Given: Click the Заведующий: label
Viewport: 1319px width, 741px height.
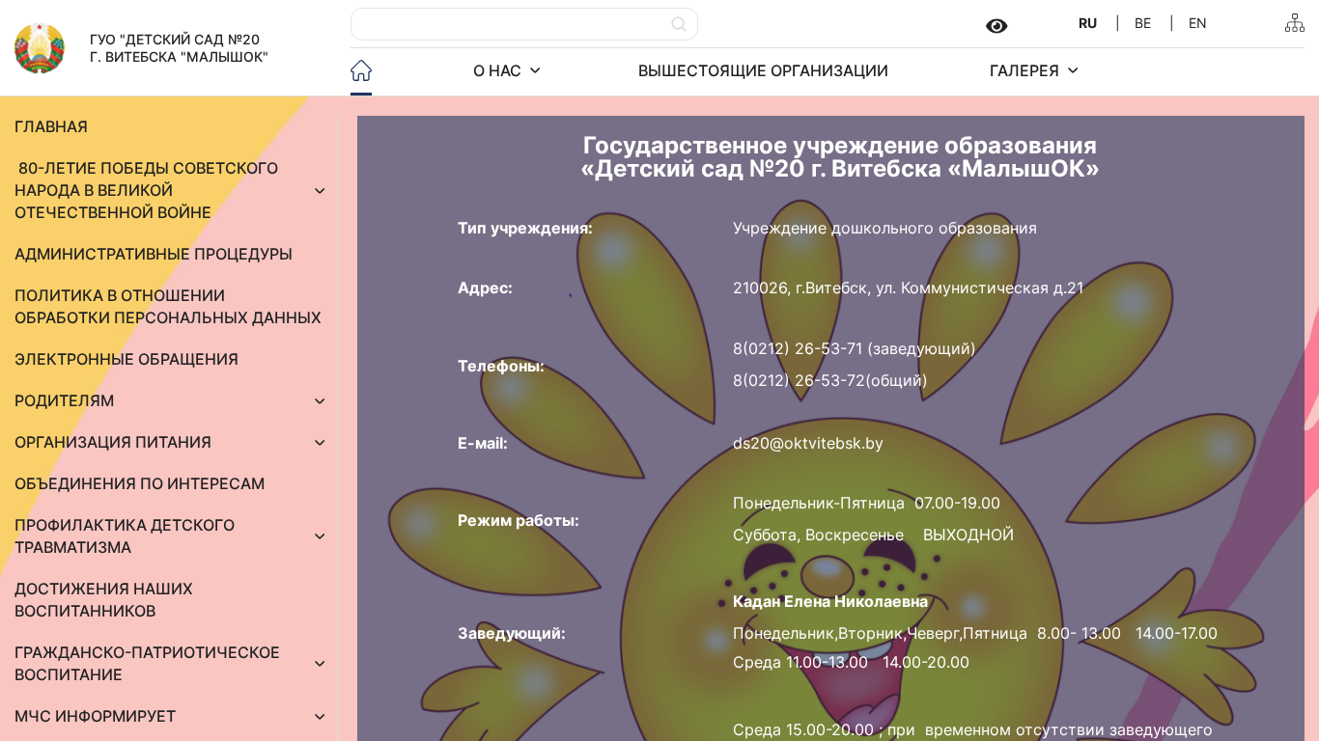Looking at the screenshot, I should [x=512, y=633].
